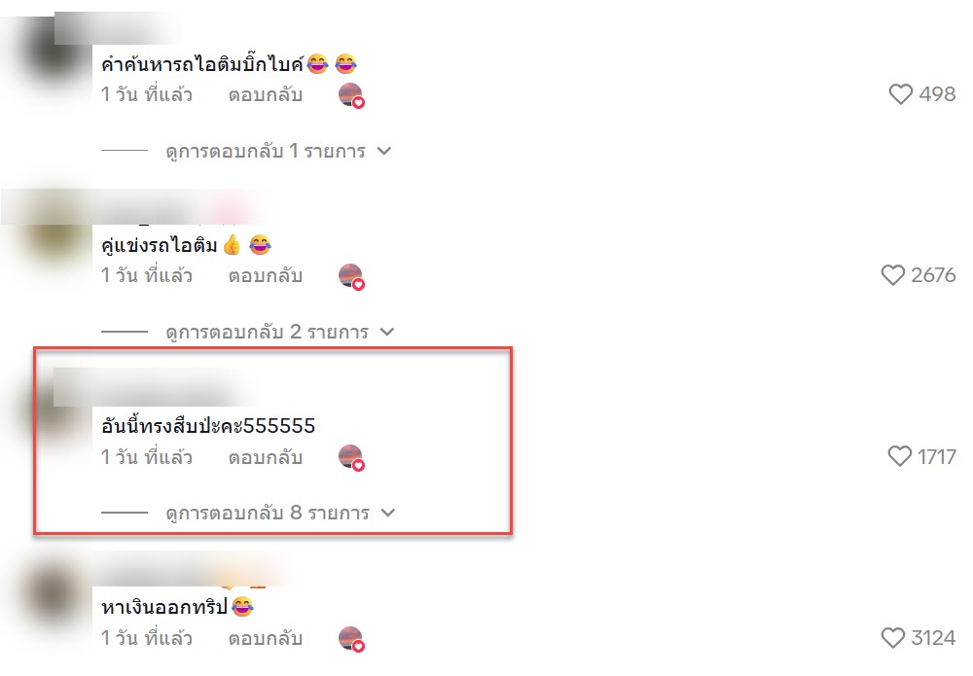Like the comment with 1717 likes
The image size is (973, 676).
(x=900, y=456)
